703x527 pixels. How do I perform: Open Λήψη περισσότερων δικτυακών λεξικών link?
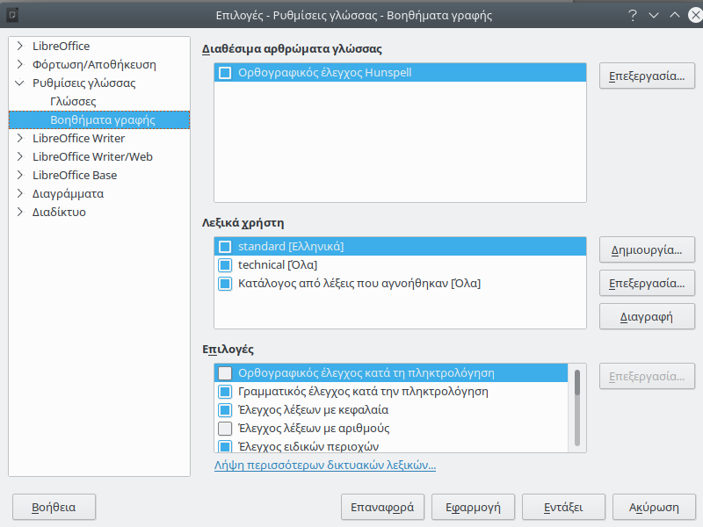[x=325, y=465]
